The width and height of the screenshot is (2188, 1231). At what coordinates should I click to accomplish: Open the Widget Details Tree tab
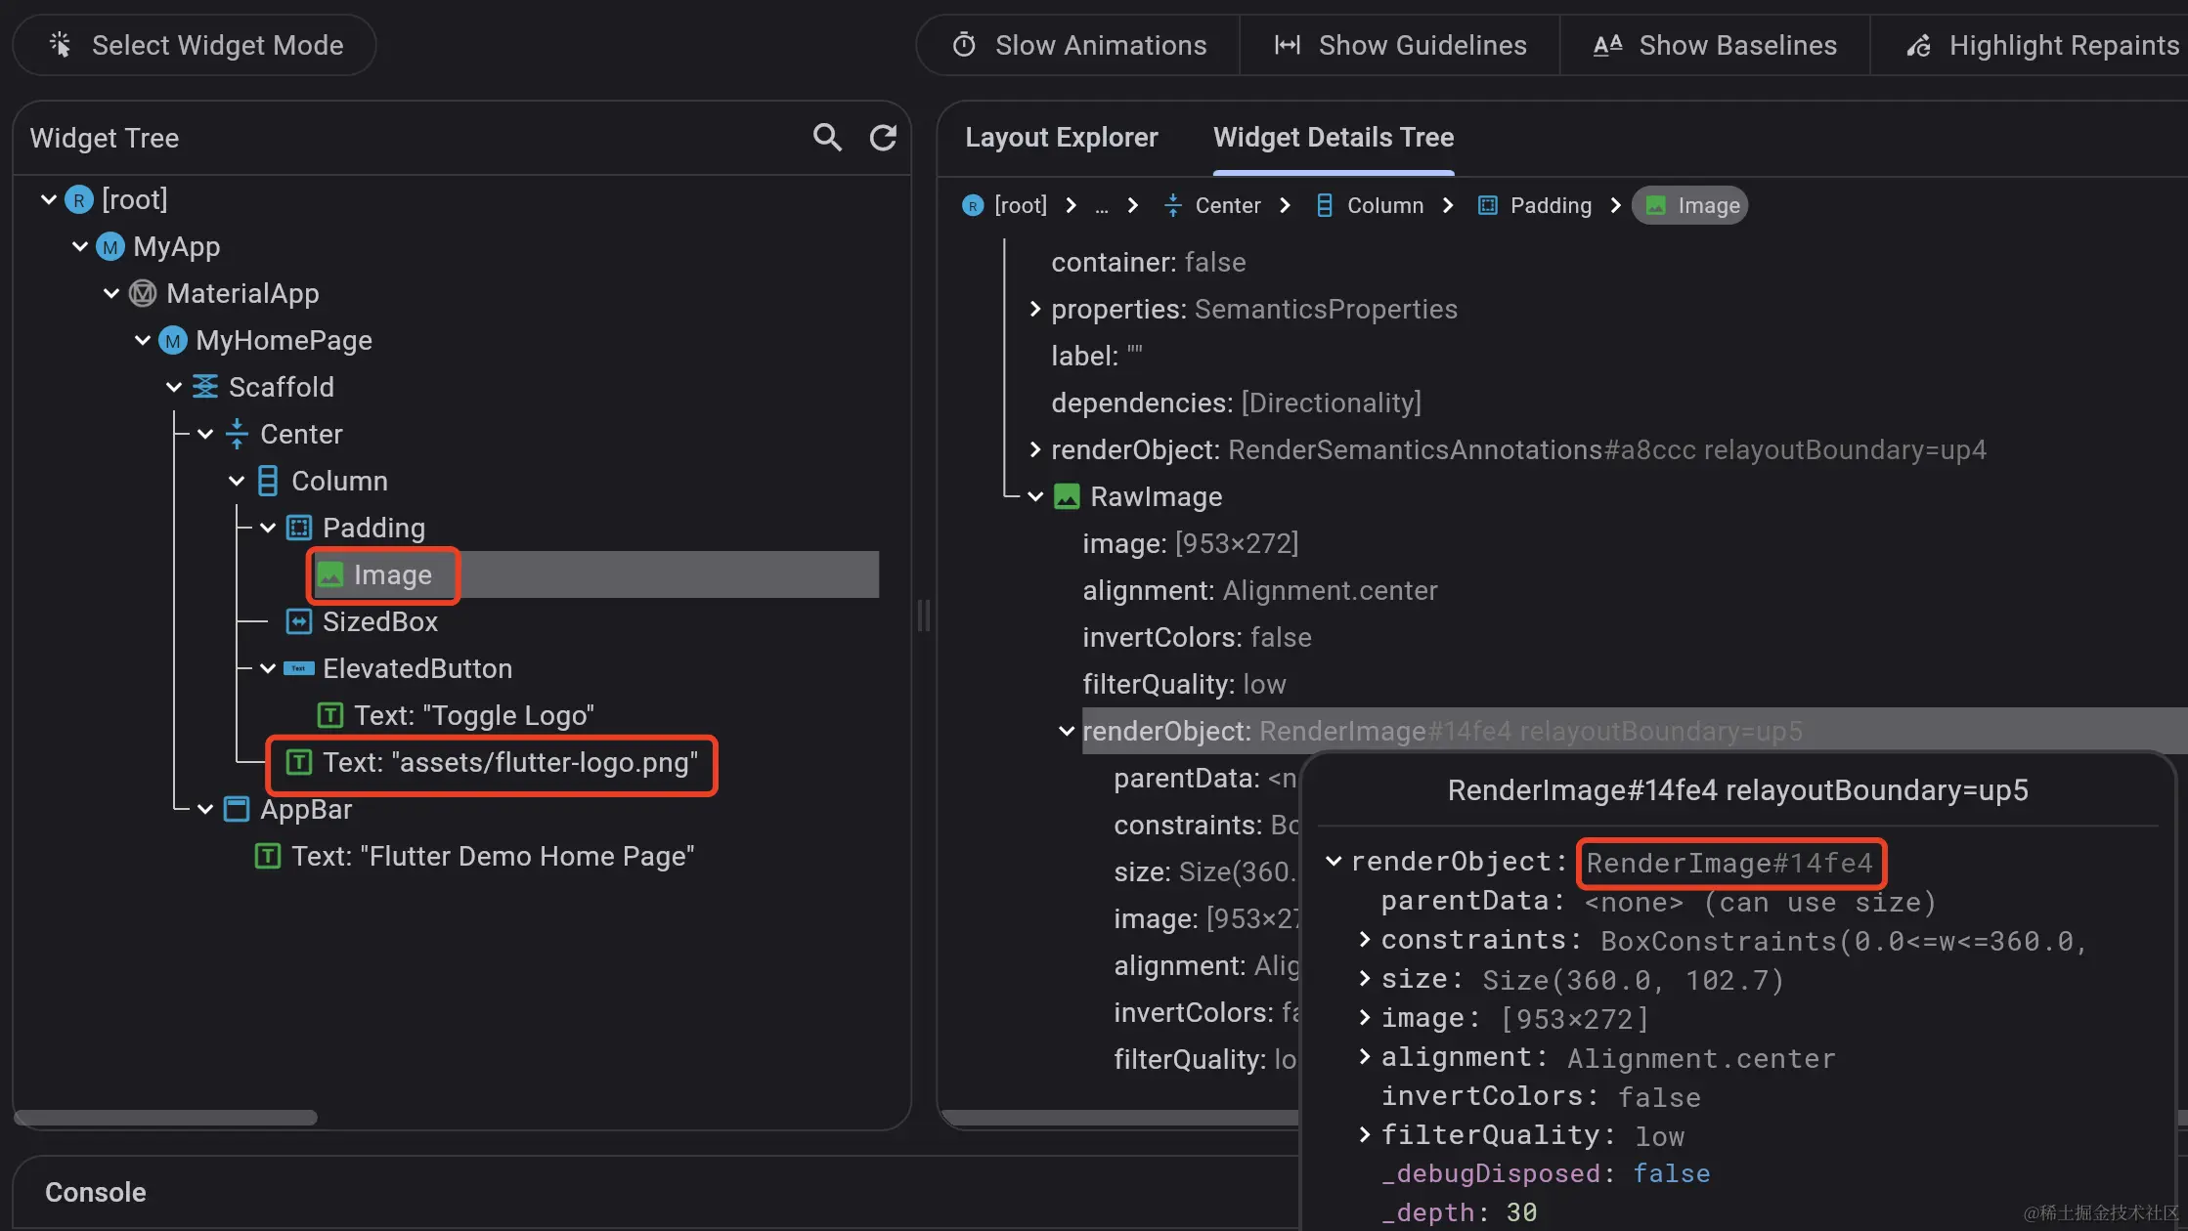pyautogui.click(x=1333, y=138)
